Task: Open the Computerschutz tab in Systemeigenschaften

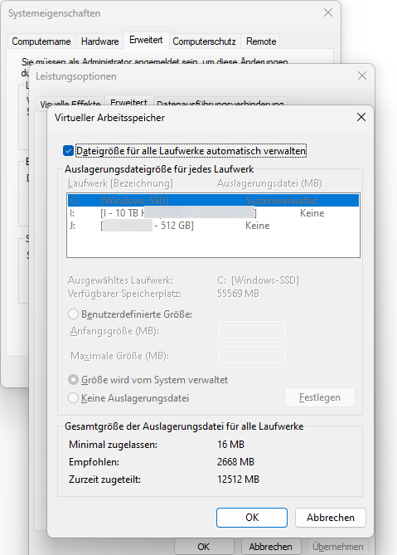Action: (205, 41)
